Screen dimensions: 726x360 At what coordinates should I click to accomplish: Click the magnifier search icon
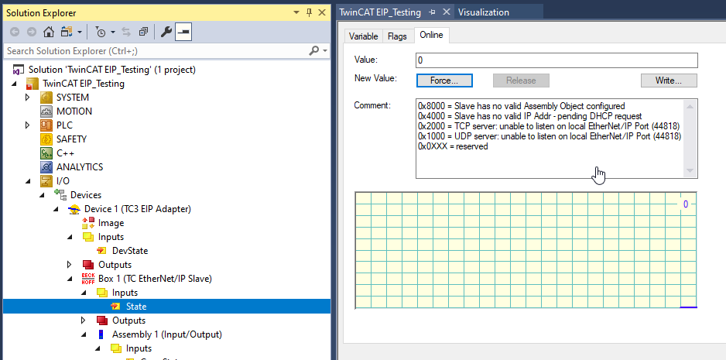pos(314,50)
